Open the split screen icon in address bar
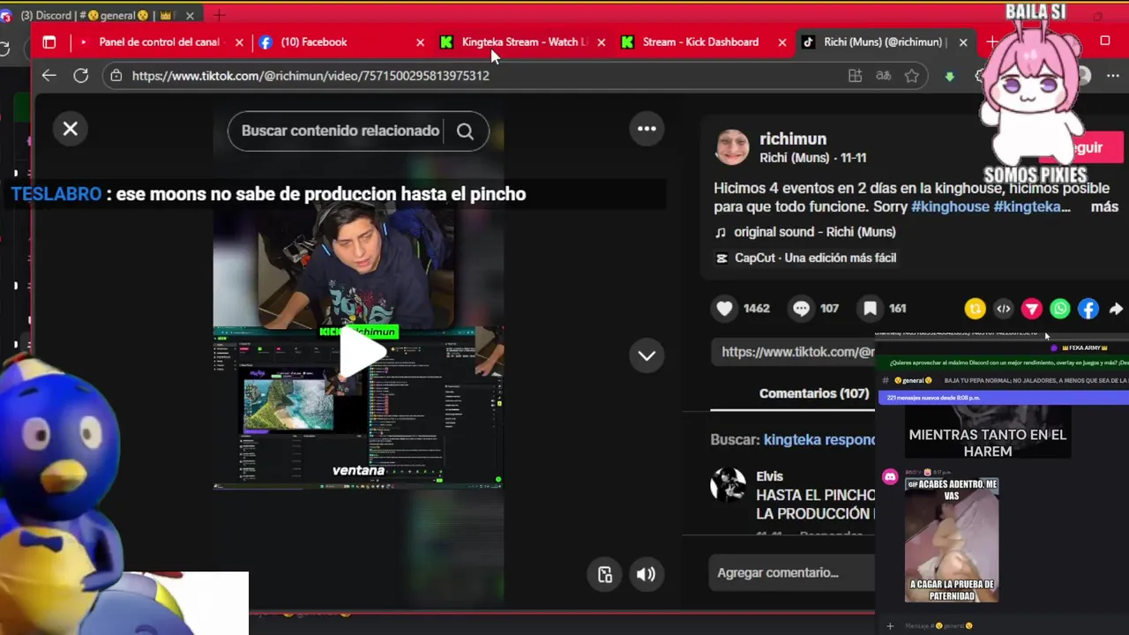This screenshot has width=1129, height=635. click(x=855, y=76)
